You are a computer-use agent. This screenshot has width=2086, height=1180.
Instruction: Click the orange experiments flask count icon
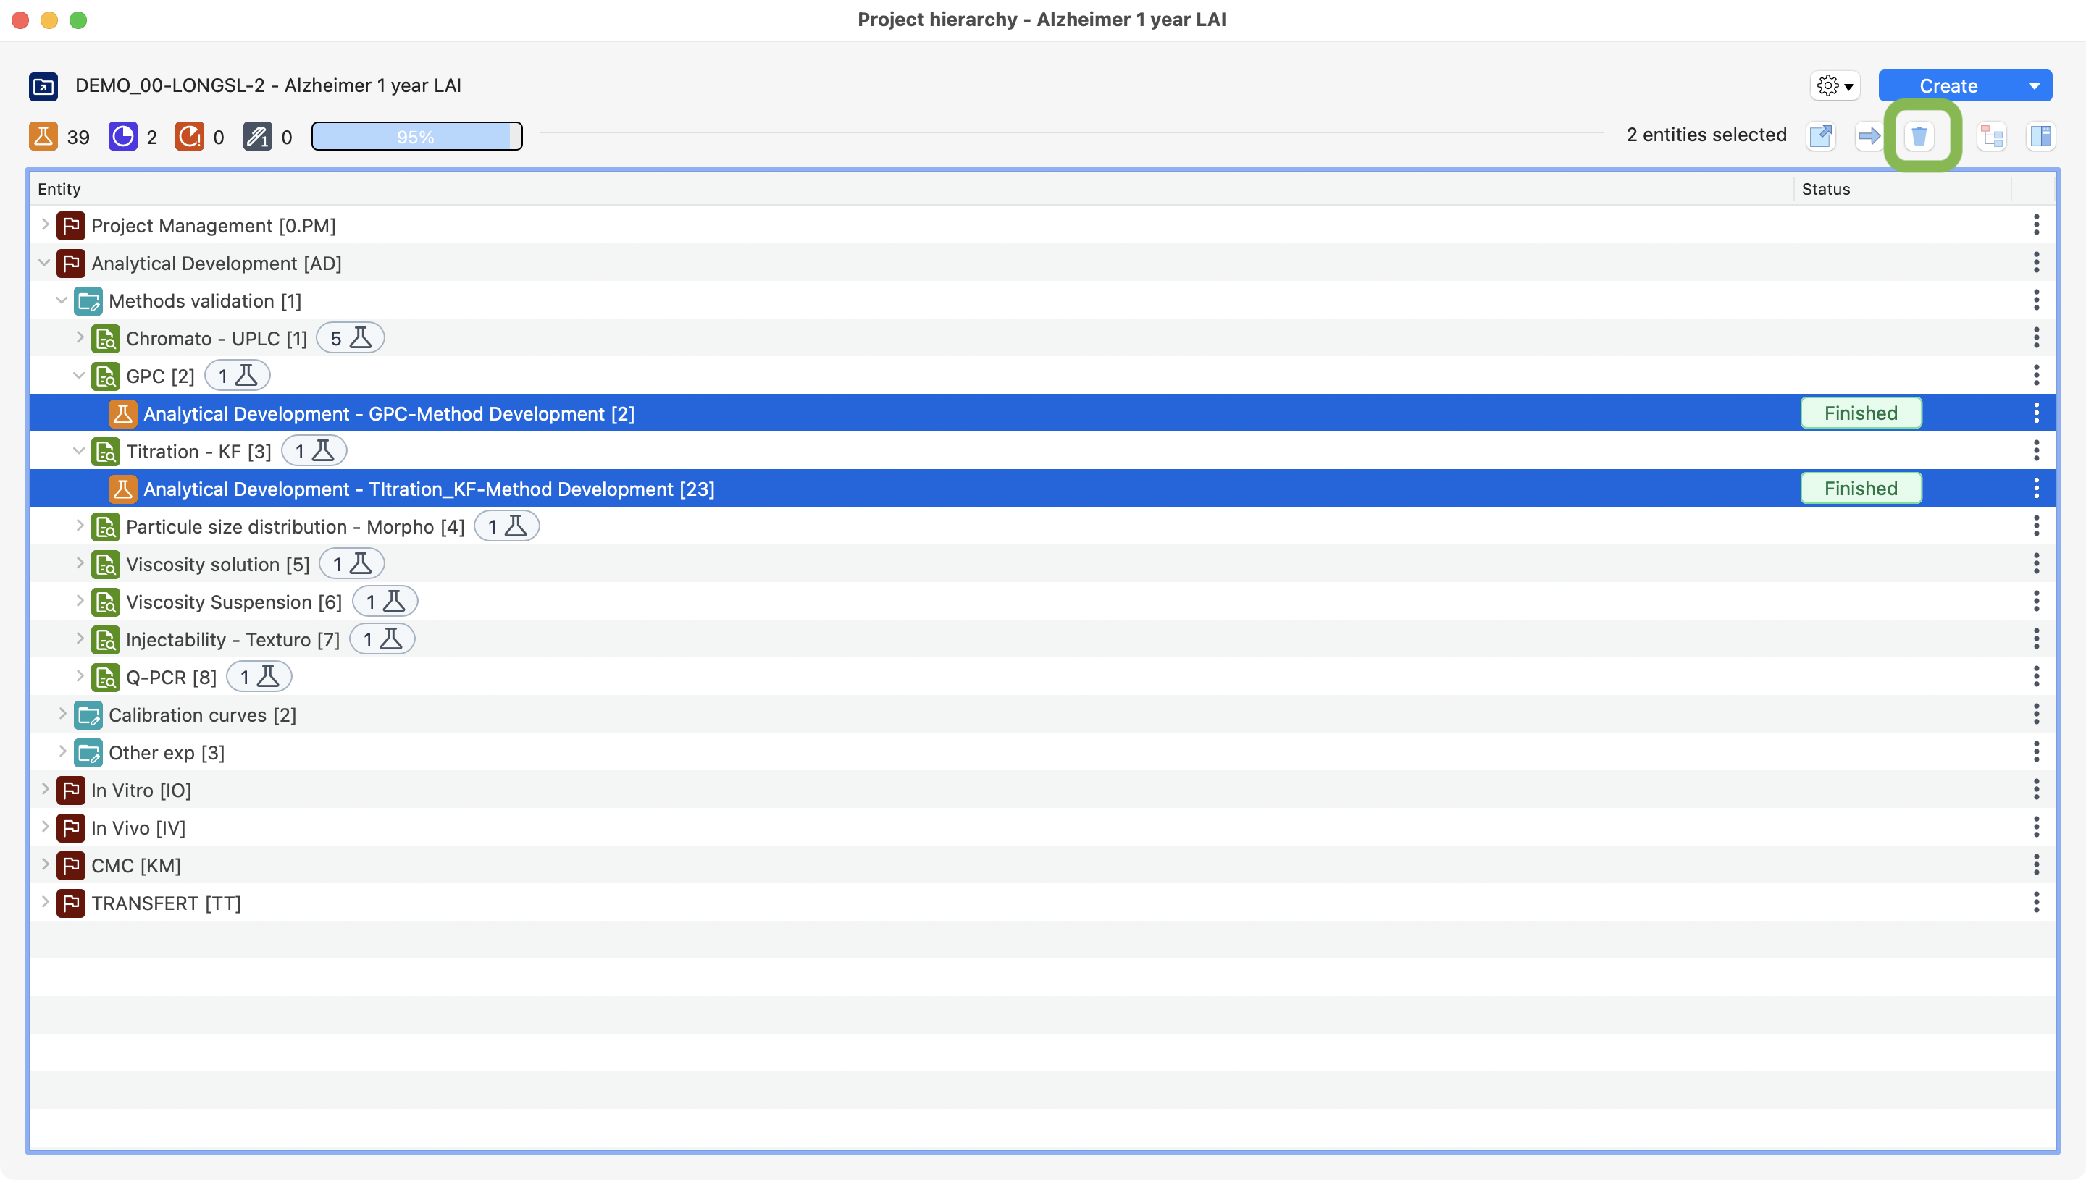click(43, 136)
